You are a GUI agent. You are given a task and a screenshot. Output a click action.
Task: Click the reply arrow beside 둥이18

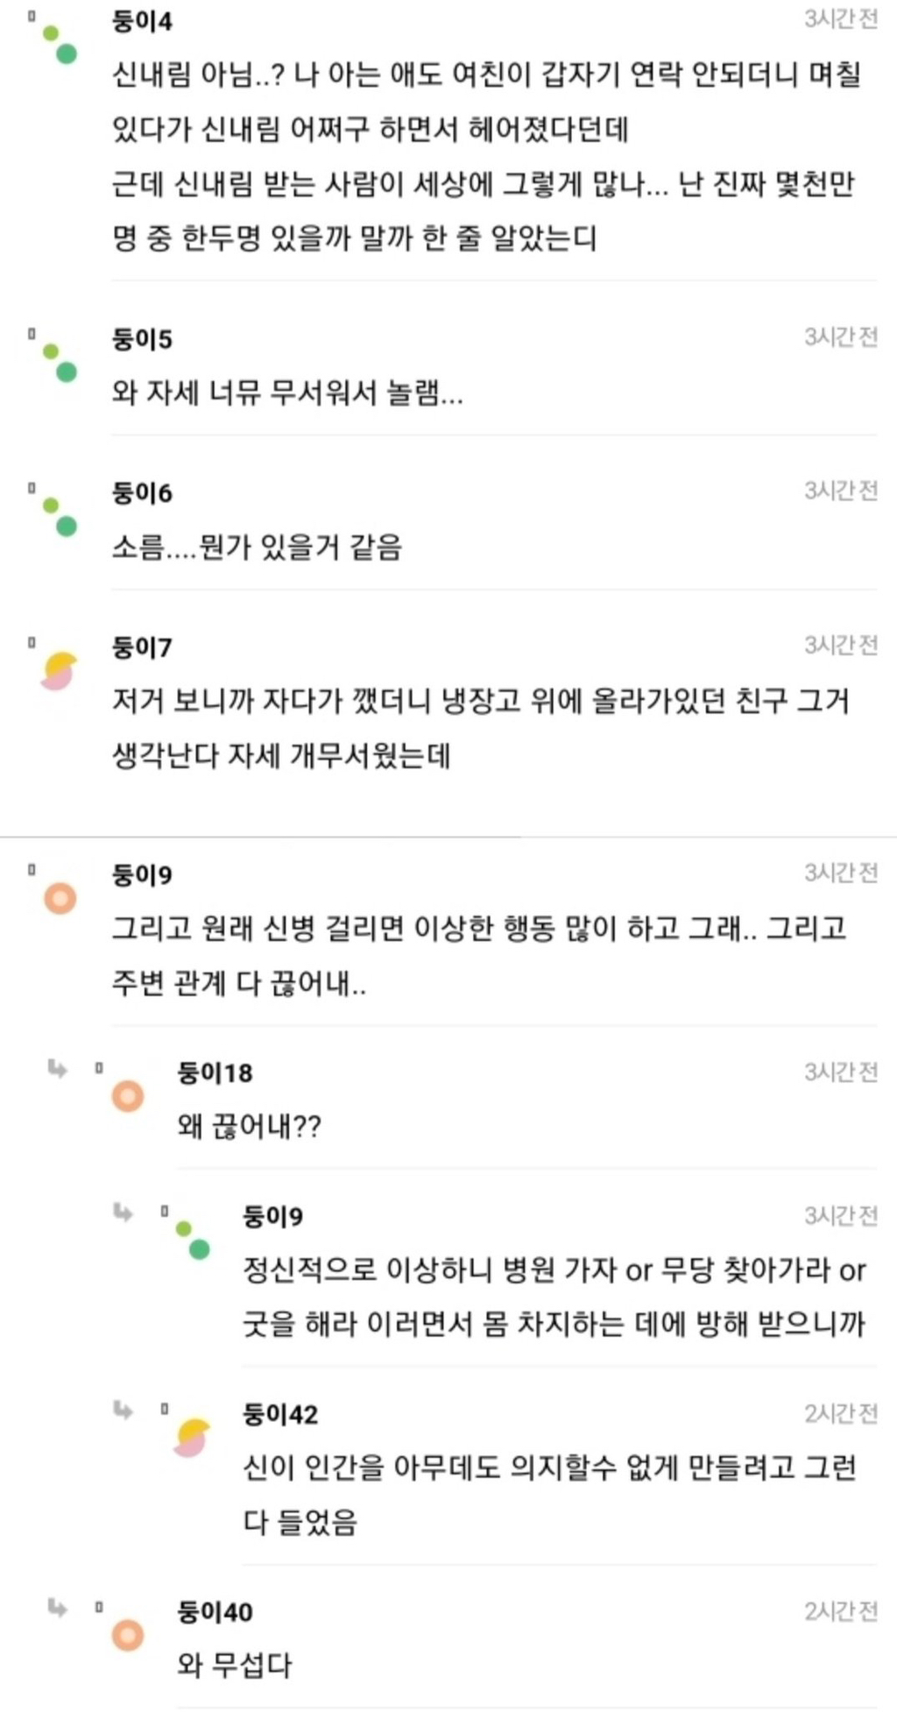coord(57,1068)
